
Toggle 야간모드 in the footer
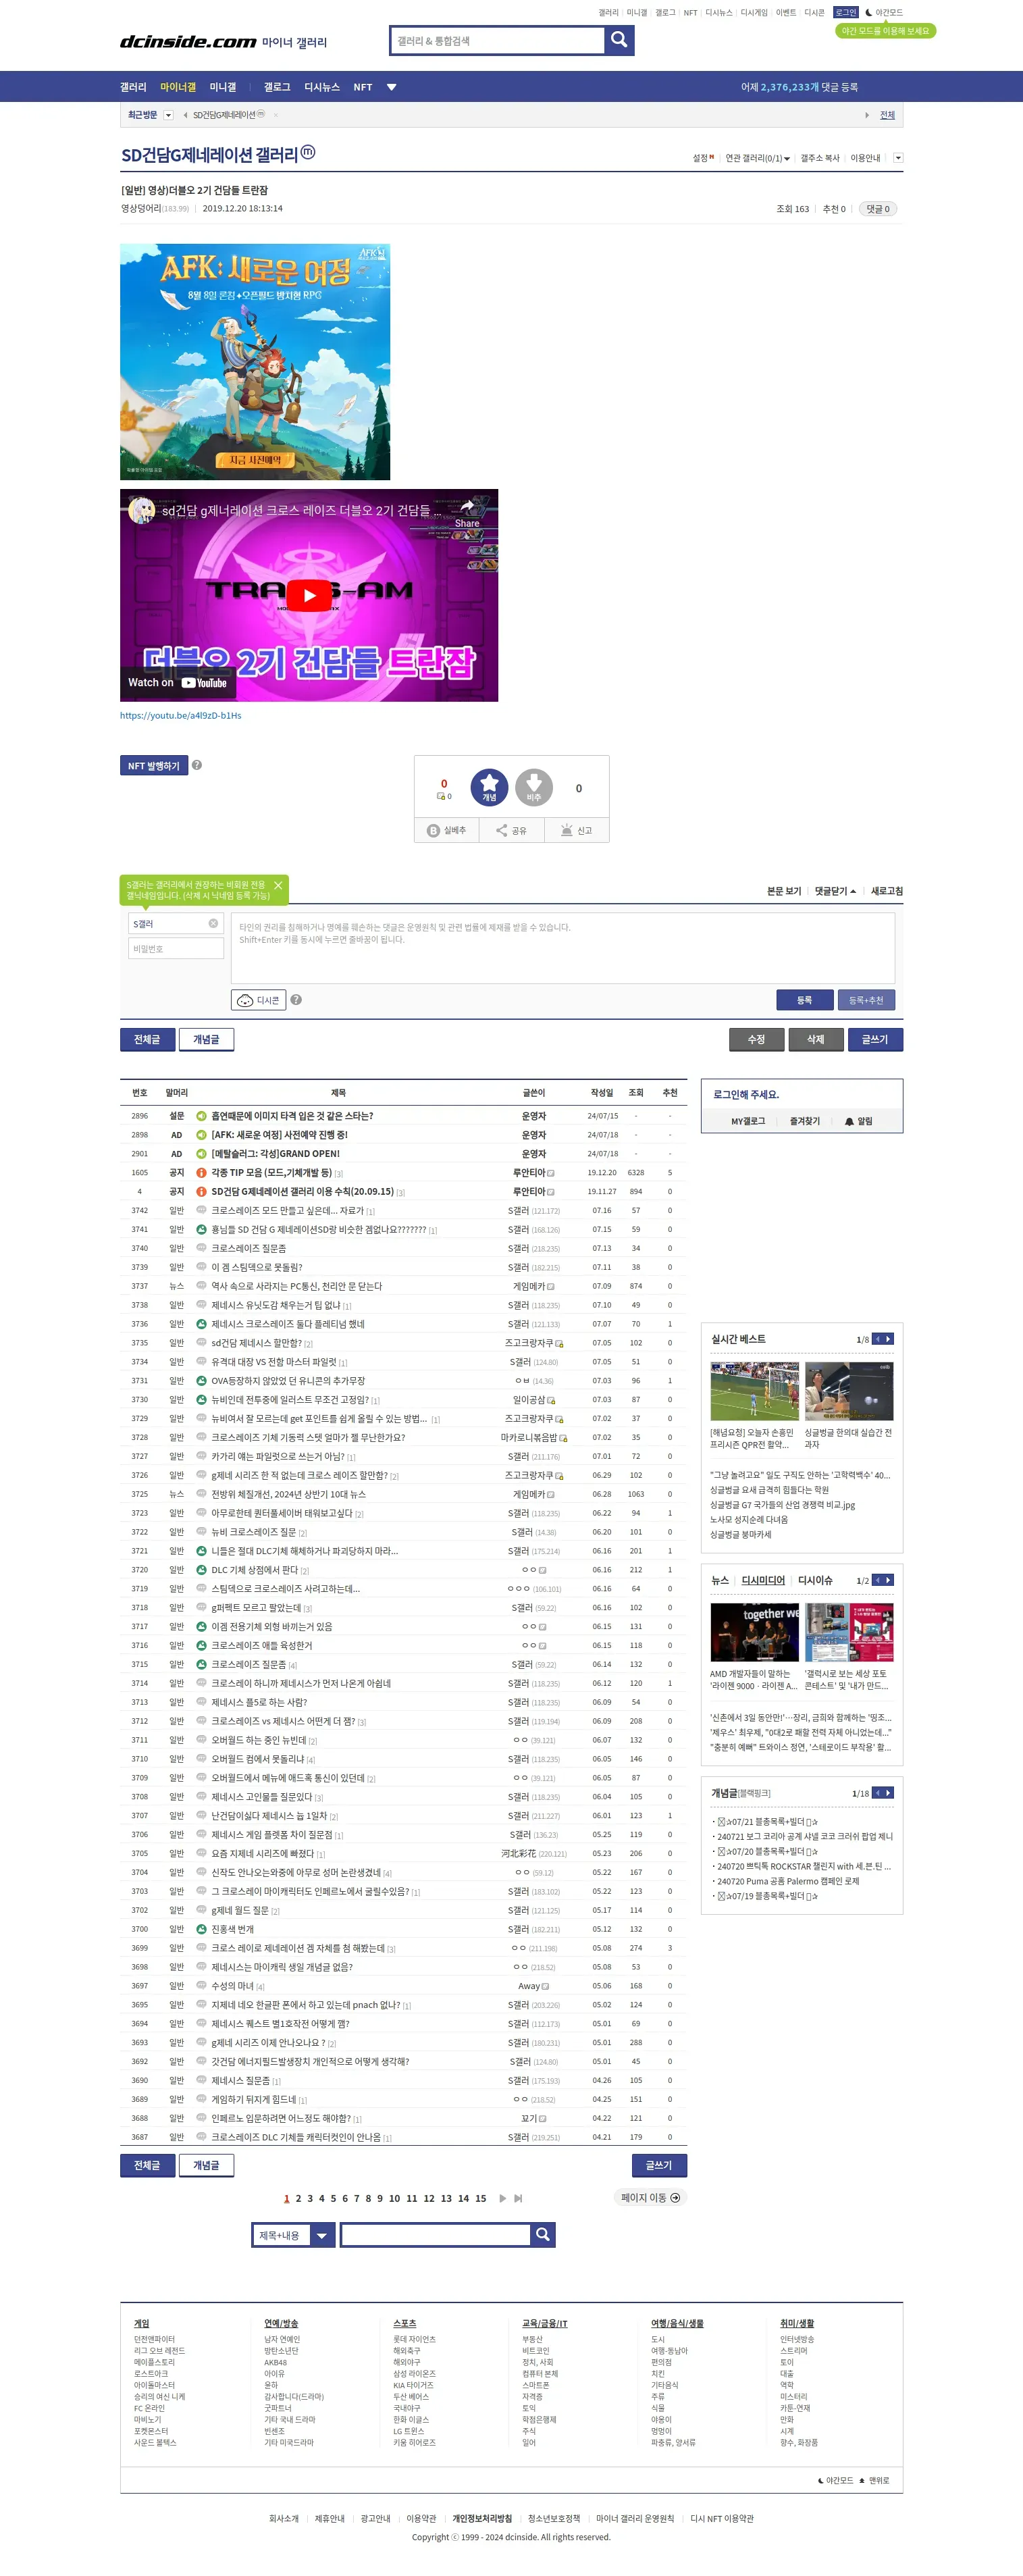(836, 2480)
